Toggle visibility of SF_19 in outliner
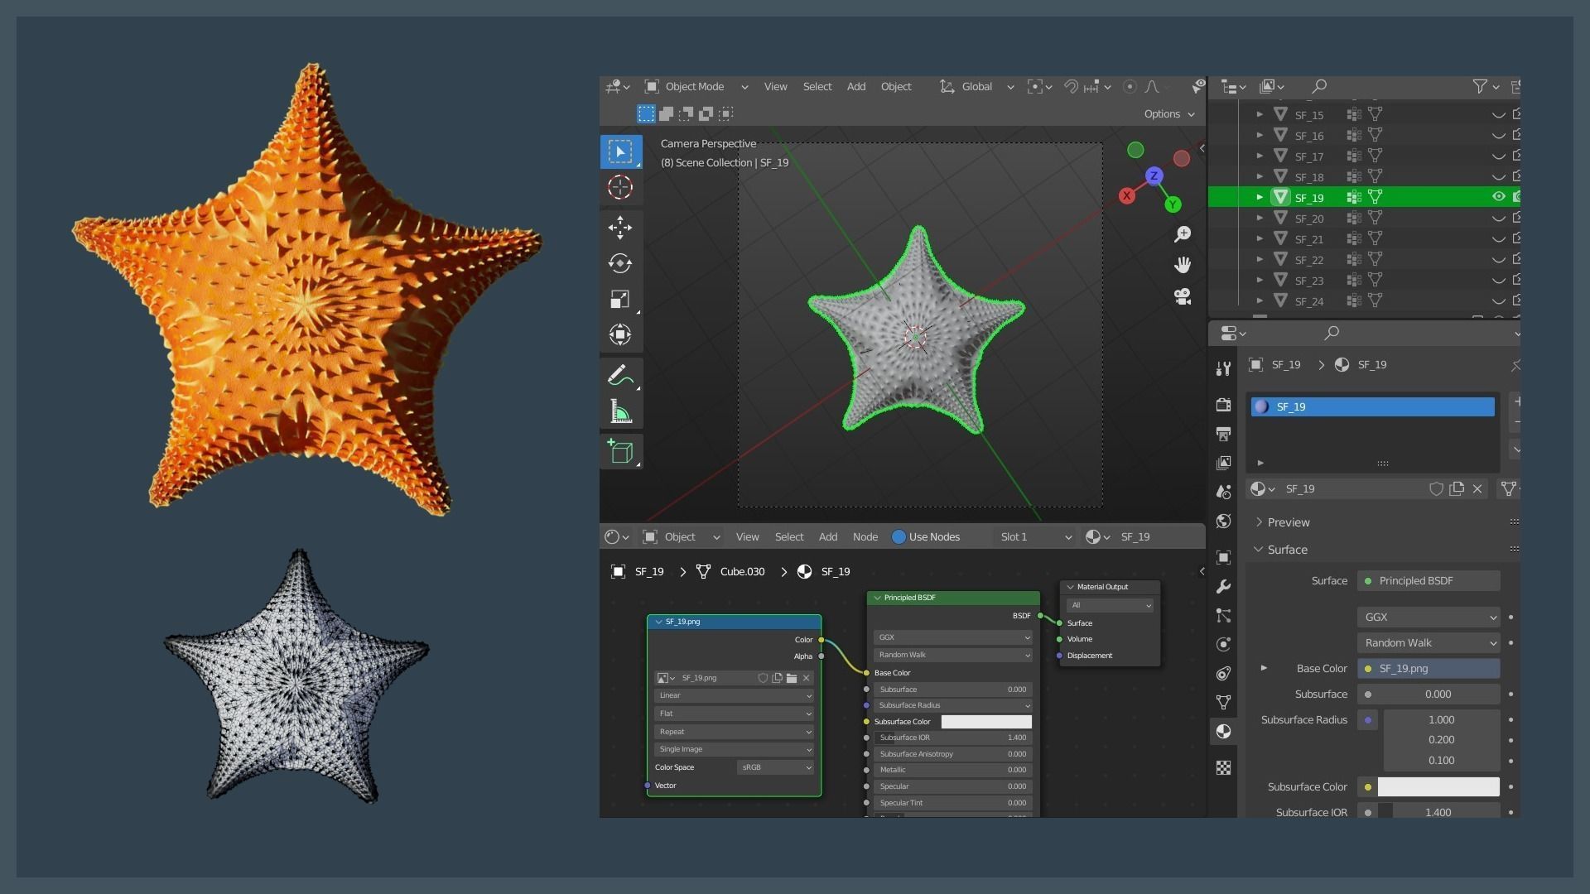The height and width of the screenshot is (894, 1590). pos(1498,197)
